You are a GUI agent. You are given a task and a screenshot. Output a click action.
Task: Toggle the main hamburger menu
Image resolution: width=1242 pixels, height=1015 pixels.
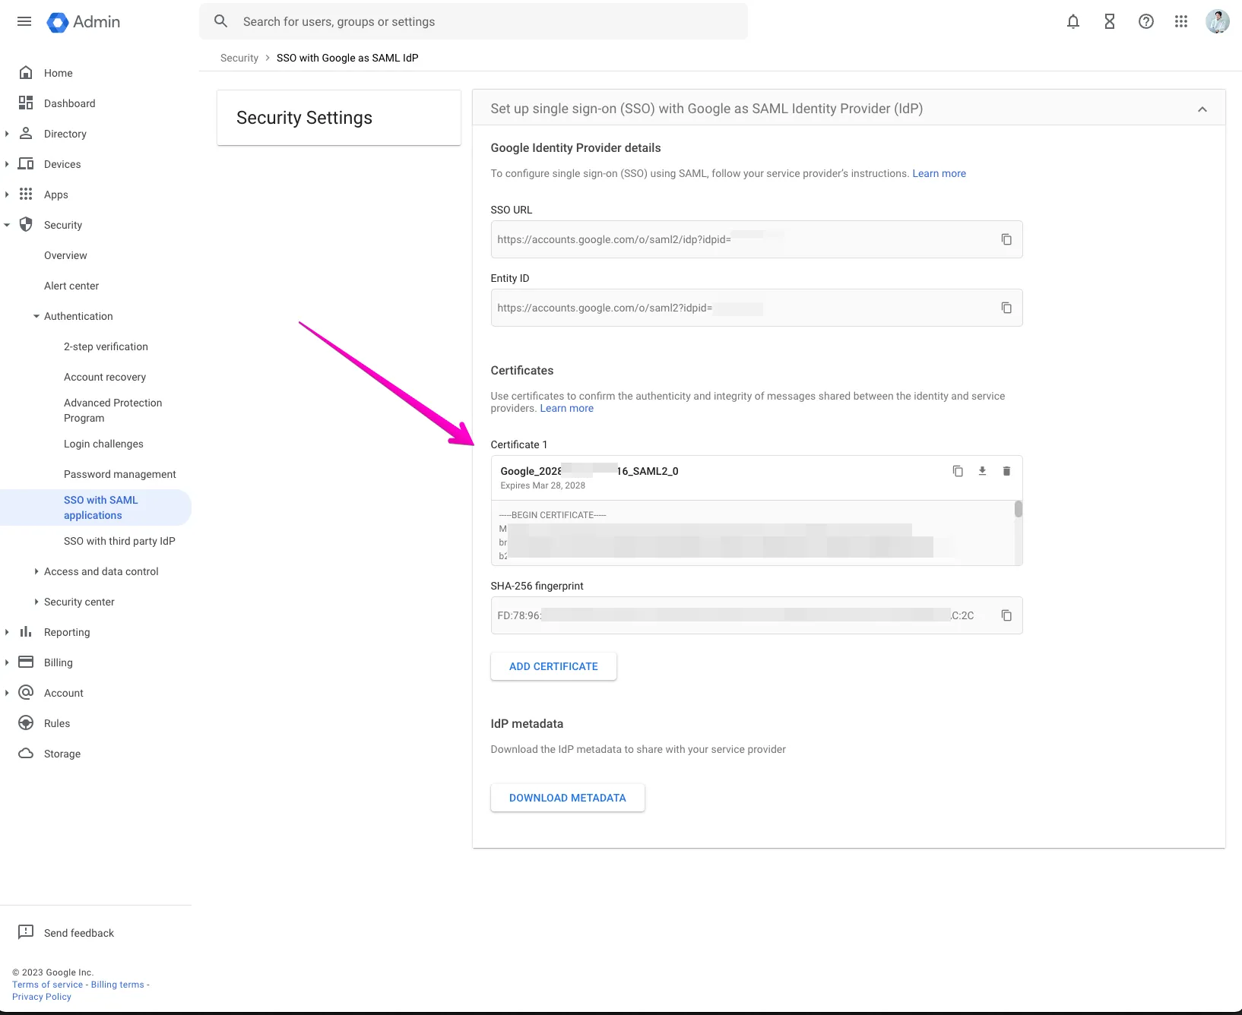click(x=24, y=21)
